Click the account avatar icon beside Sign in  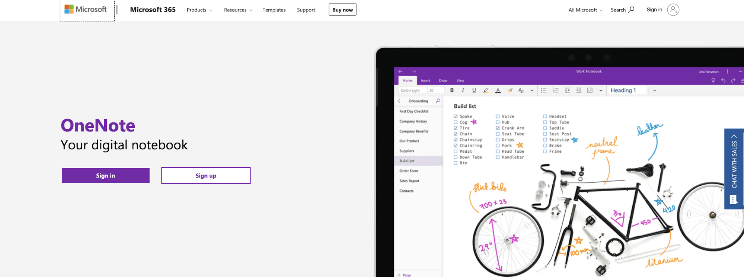click(x=673, y=10)
